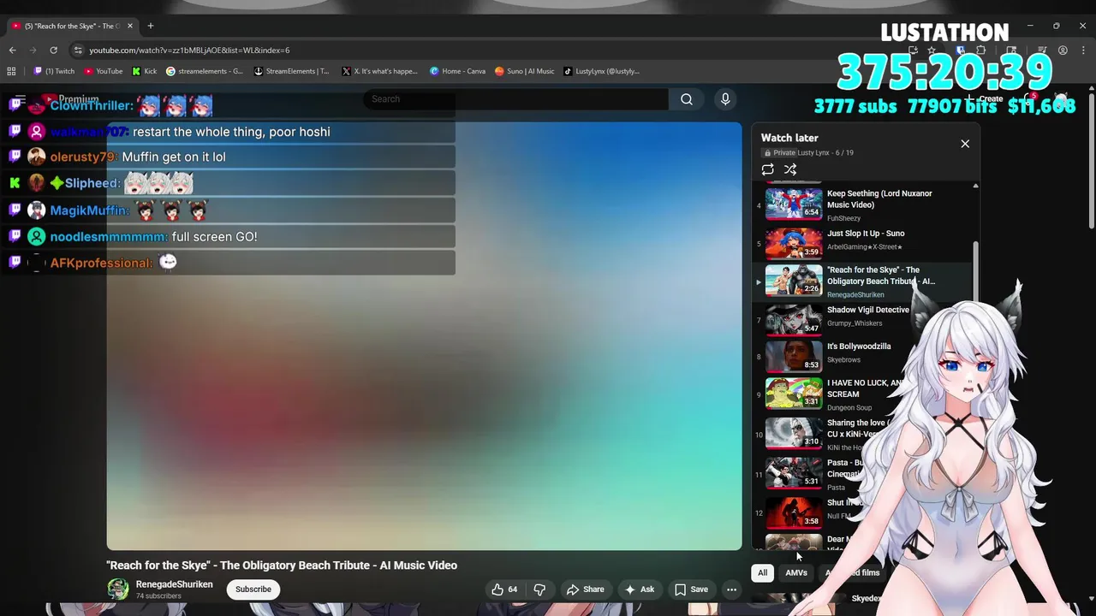The image size is (1096, 616).
Task: Click MagikMuffin username in chat overlay
Action: point(90,210)
